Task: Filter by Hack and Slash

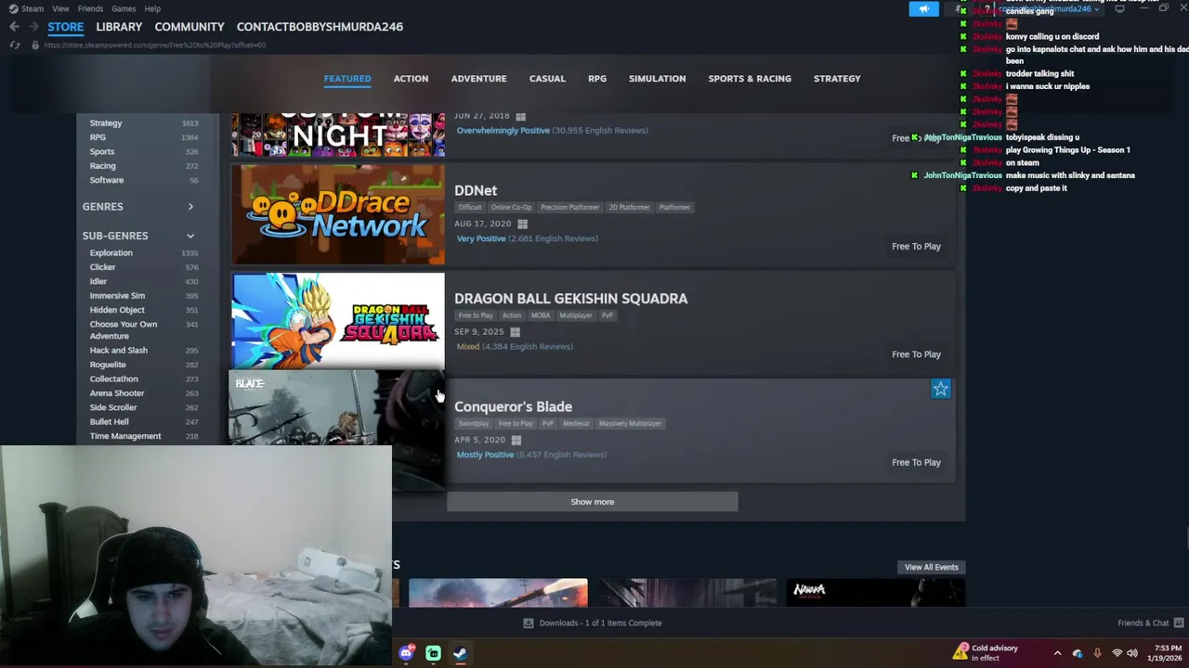Action: (119, 351)
